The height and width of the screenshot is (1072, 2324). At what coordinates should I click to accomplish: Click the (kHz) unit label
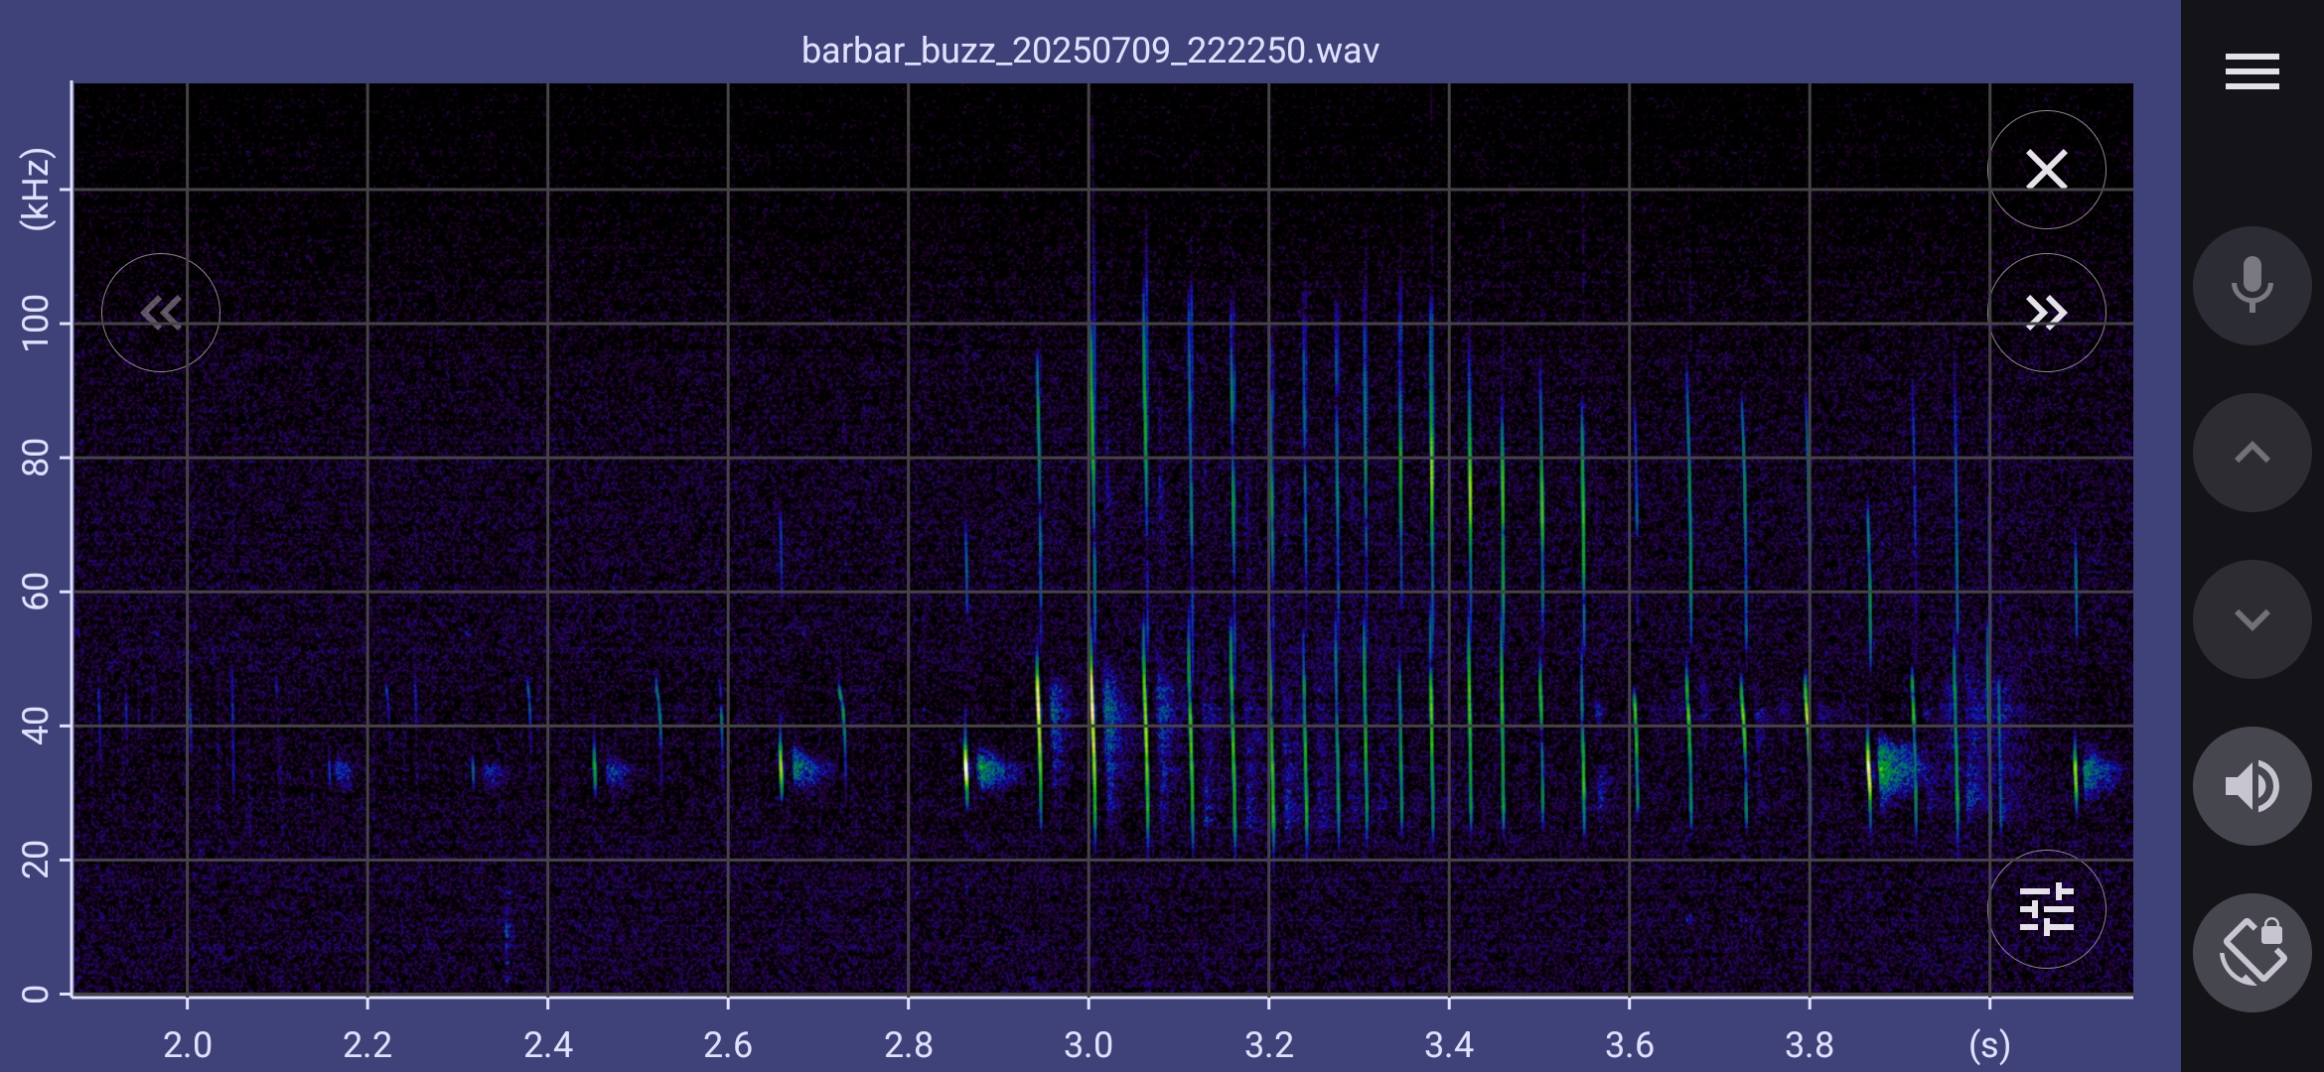(x=36, y=189)
